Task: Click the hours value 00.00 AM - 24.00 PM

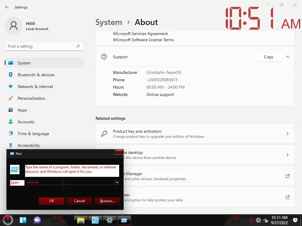Action: 165,87
